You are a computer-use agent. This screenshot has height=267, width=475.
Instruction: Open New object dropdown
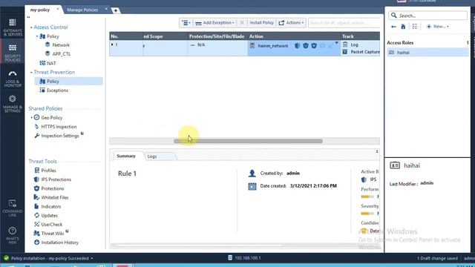pyautogui.click(x=437, y=27)
